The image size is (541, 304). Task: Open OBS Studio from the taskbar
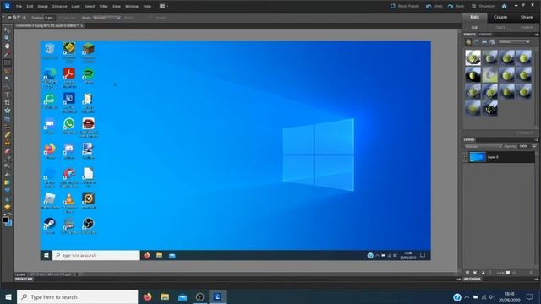tap(199, 296)
